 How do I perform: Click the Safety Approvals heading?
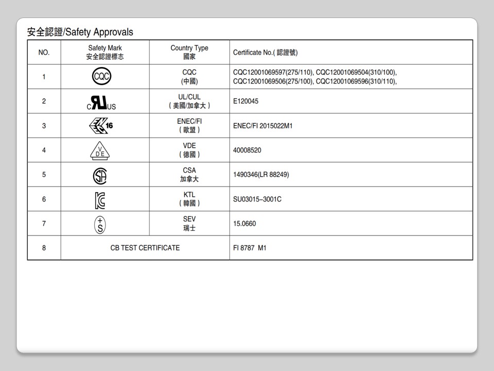pos(80,32)
